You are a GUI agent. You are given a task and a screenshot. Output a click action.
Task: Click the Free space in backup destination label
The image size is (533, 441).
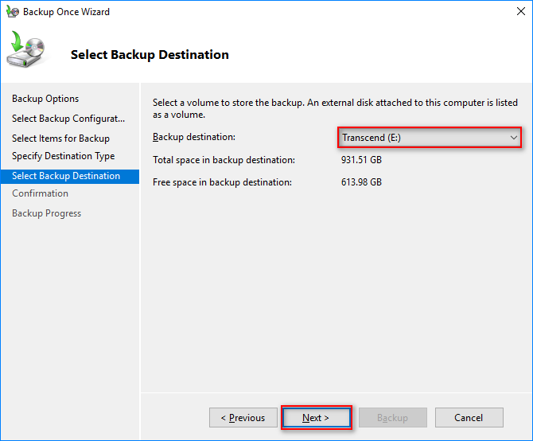coord(222,182)
